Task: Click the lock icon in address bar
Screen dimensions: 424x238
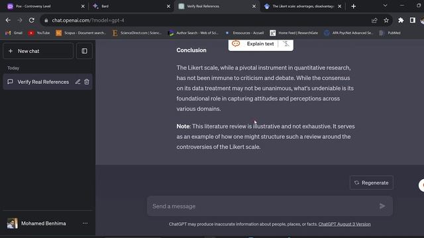Action: (x=46, y=20)
